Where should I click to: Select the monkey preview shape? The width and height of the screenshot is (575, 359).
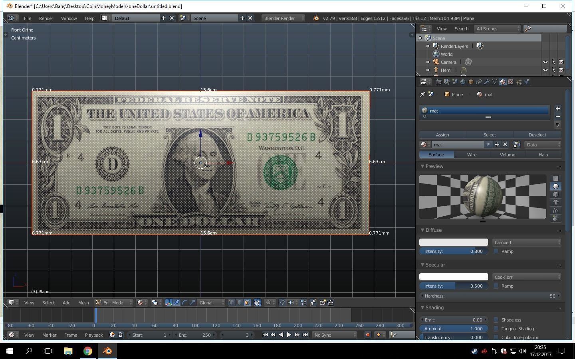coord(555,202)
